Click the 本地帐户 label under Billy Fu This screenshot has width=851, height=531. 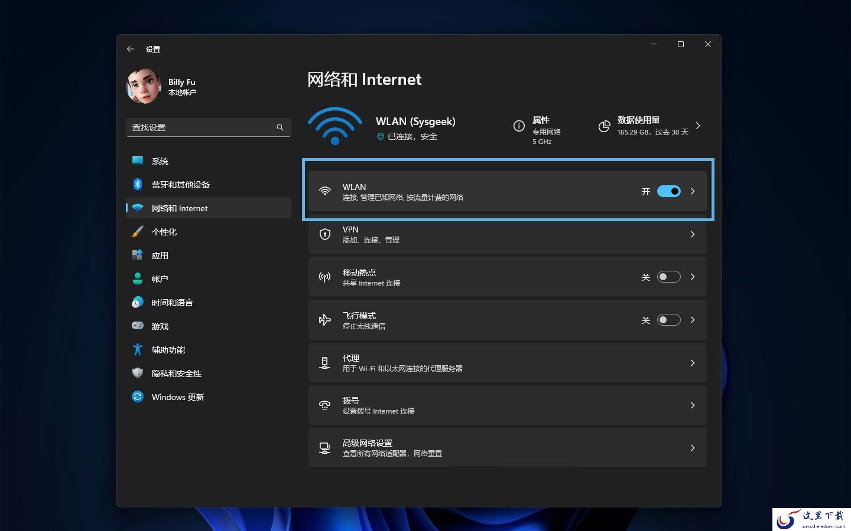point(182,93)
